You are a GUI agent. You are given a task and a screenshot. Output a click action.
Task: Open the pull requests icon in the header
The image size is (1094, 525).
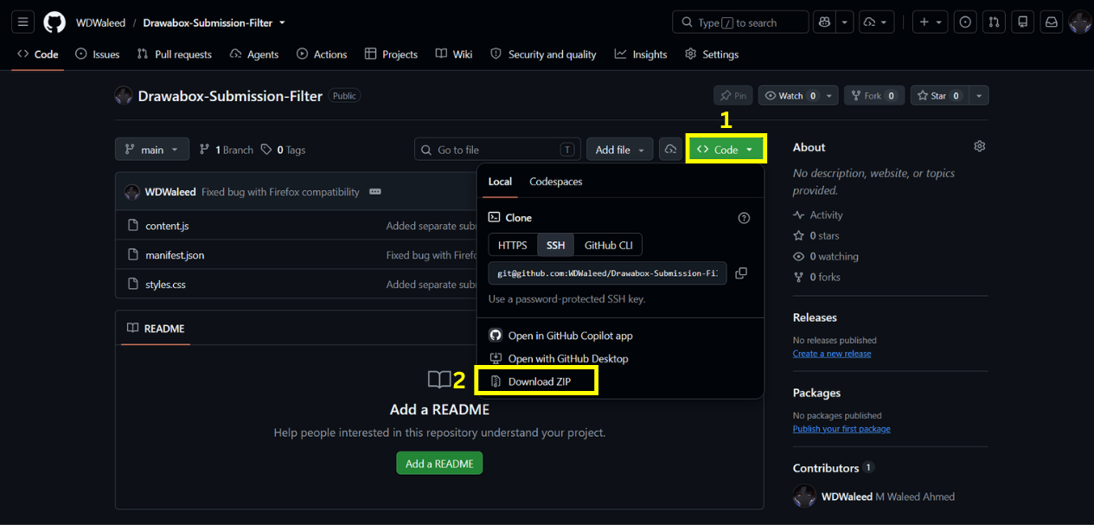click(x=995, y=22)
